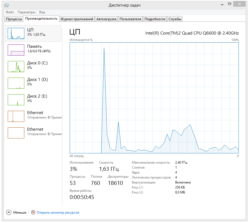Click the large ЦП heading
This screenshot has width=249, height=223.
tap(75, 32)
